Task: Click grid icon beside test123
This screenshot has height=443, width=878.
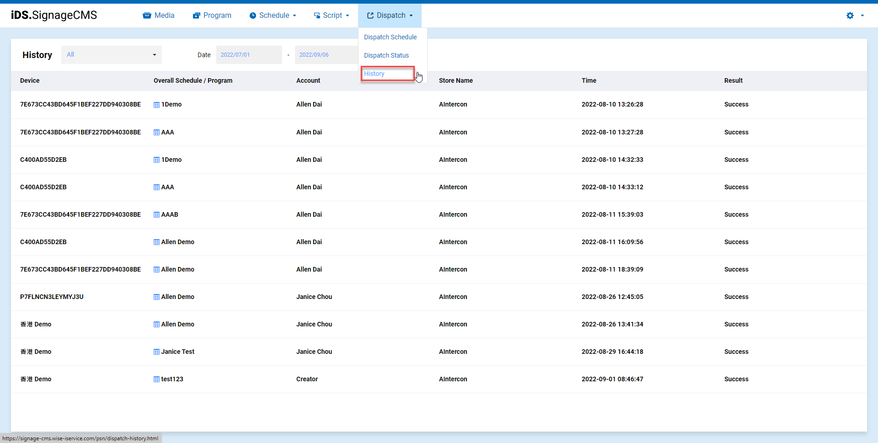Action: click(x=156, y=379)
